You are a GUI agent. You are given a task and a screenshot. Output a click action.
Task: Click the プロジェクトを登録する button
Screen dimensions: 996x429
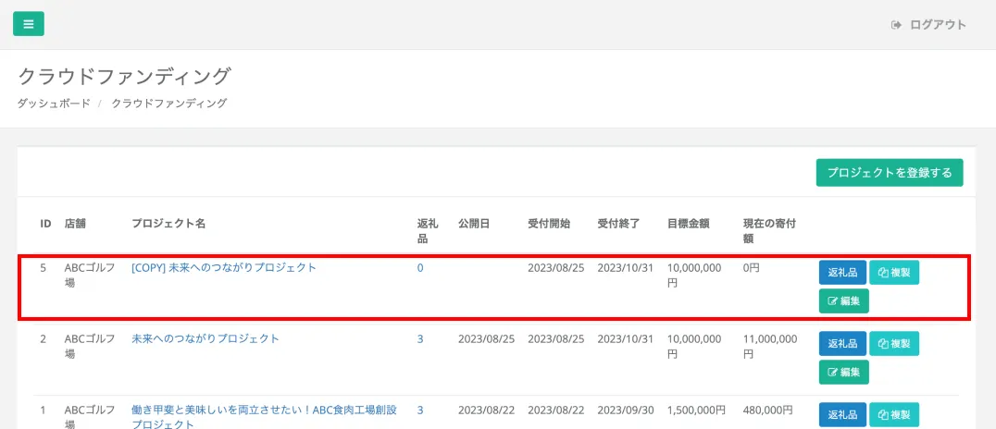(x=889, y=173)
